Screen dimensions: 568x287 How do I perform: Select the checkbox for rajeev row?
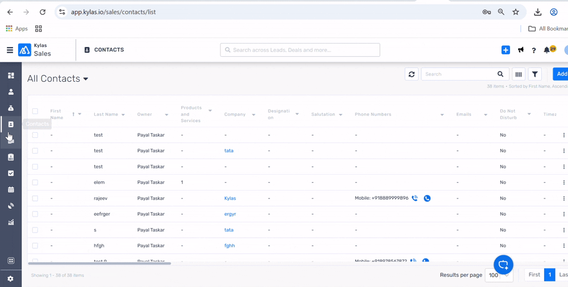[x=35, y=199]
